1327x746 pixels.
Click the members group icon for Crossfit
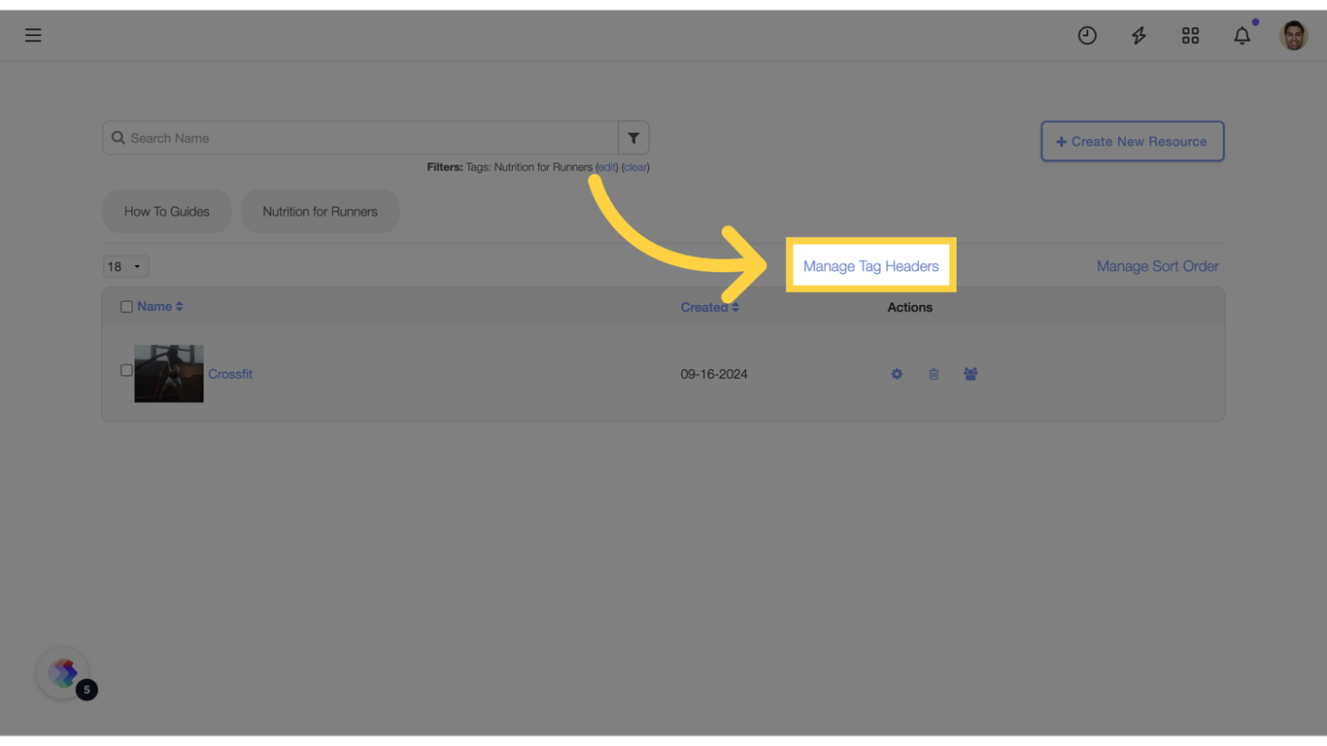point(970,374)
